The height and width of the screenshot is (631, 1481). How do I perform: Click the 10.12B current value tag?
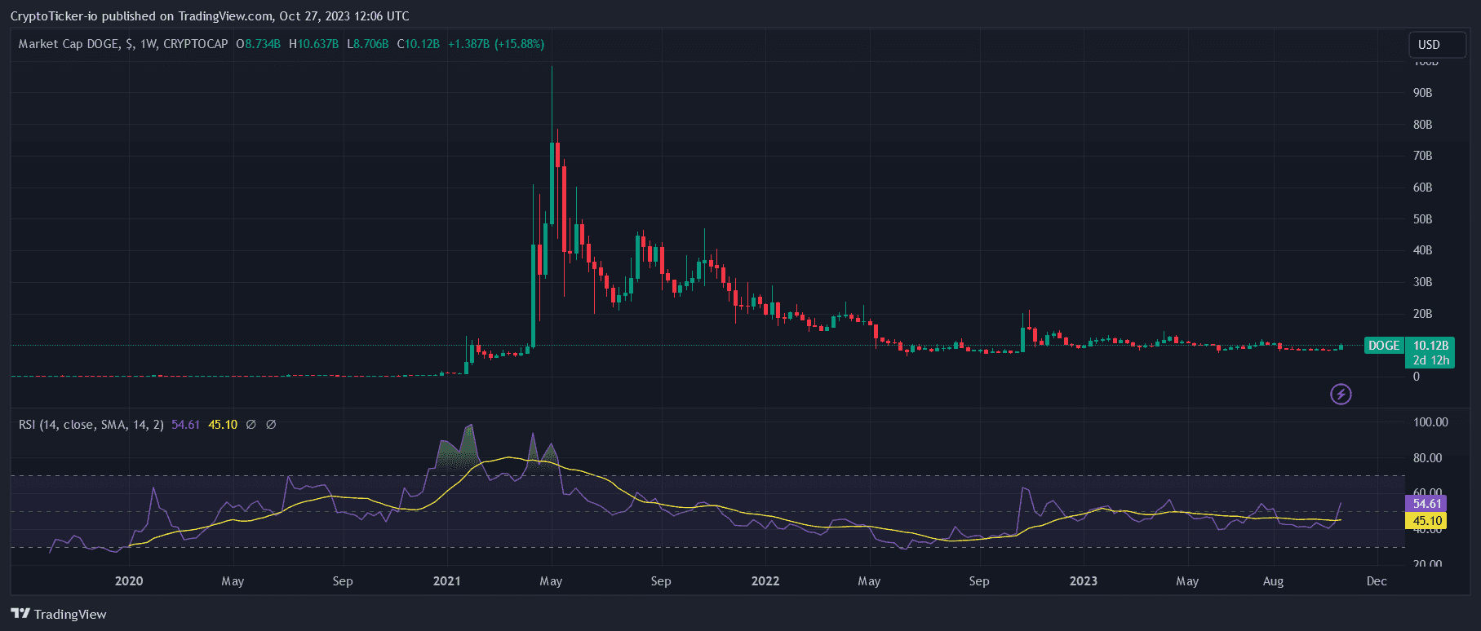(x=1430, y=346)
